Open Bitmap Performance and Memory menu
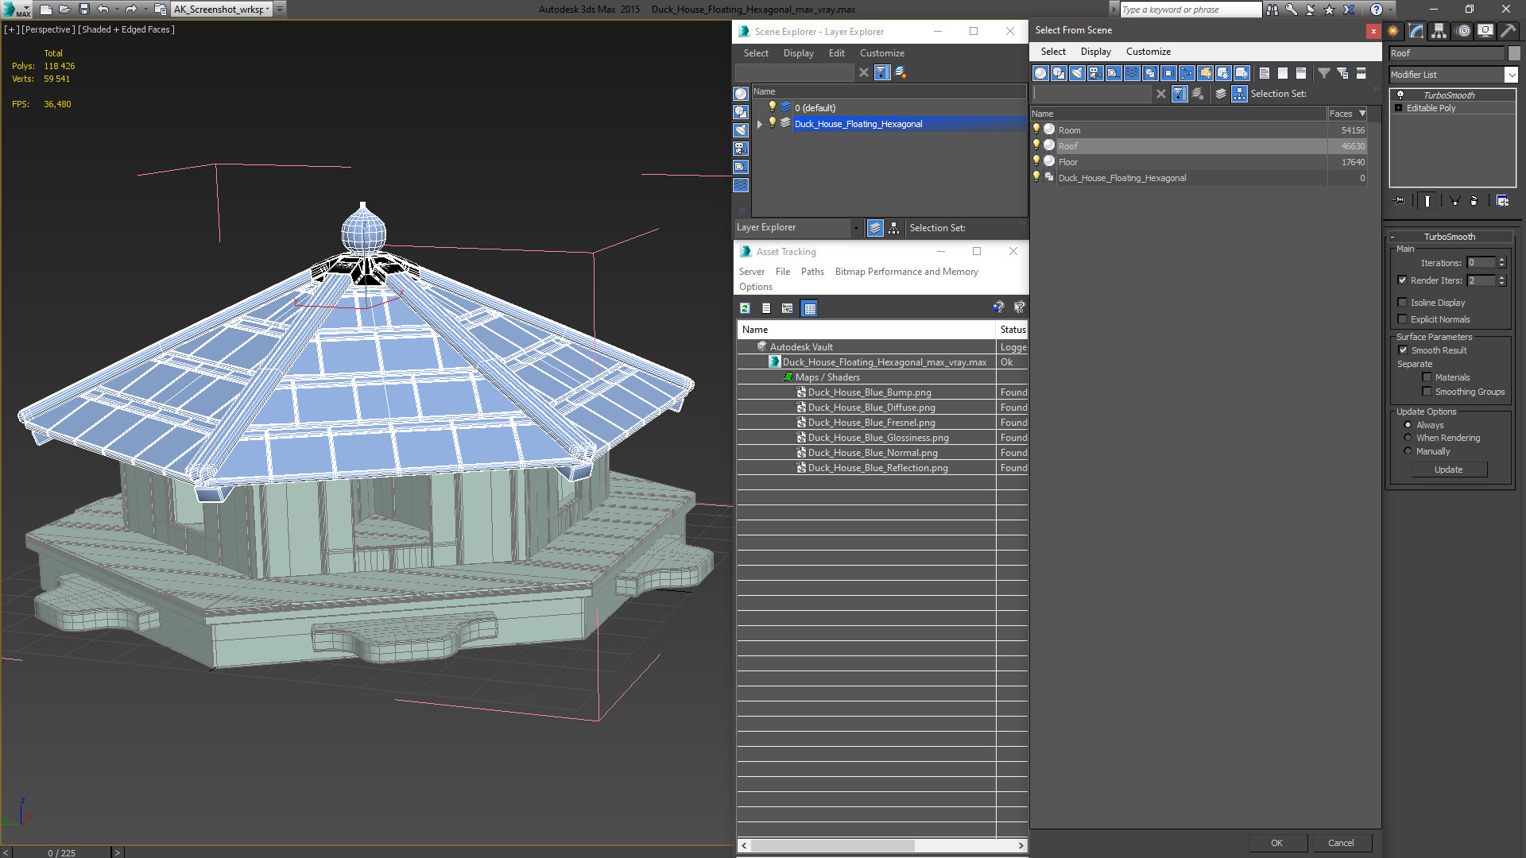 tap(906, 272)
